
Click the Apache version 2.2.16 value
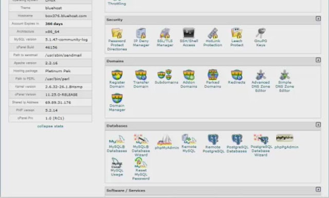tap(51, 63)
